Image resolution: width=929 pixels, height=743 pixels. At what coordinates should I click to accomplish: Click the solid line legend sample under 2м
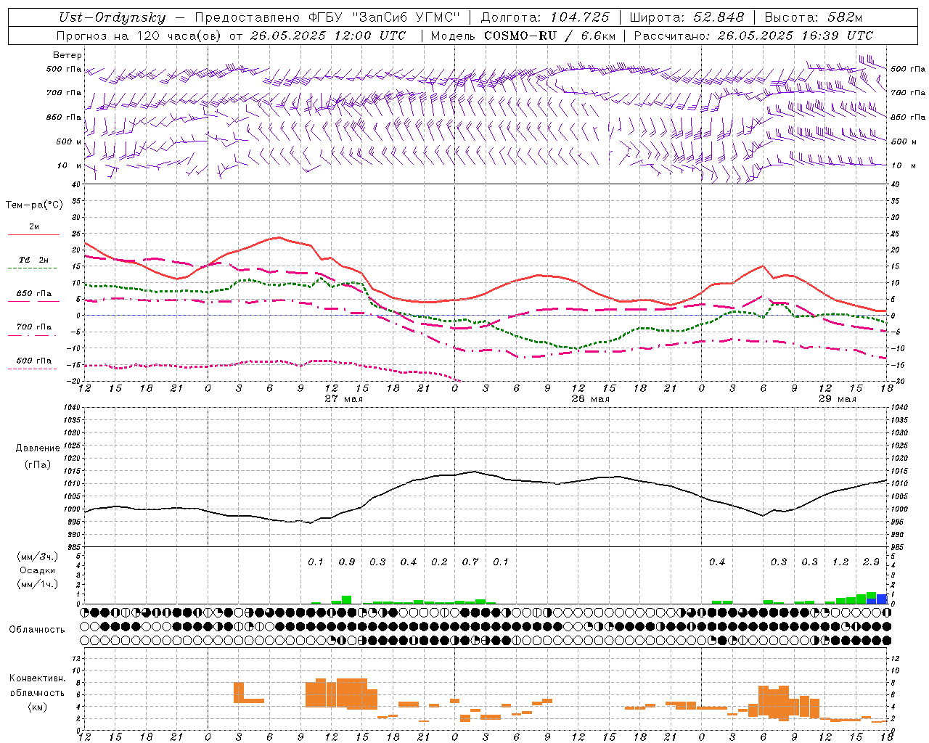pos(33,234)
